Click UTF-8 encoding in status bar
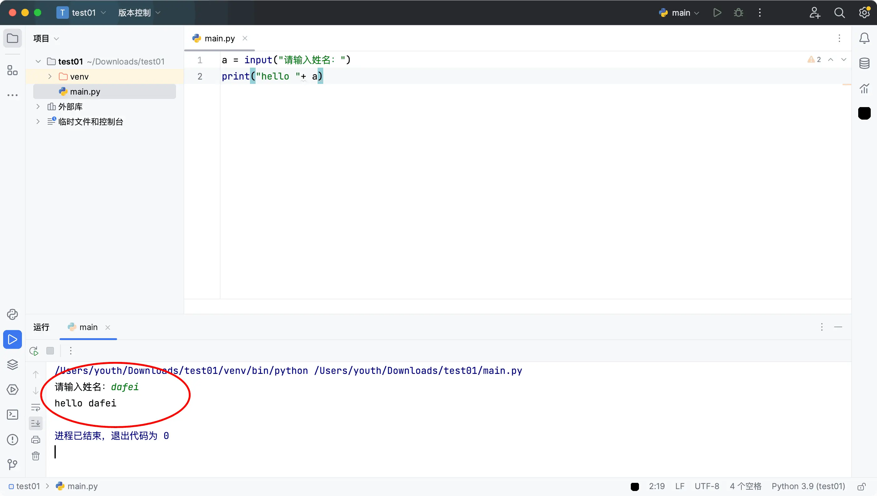 point(707,487)
